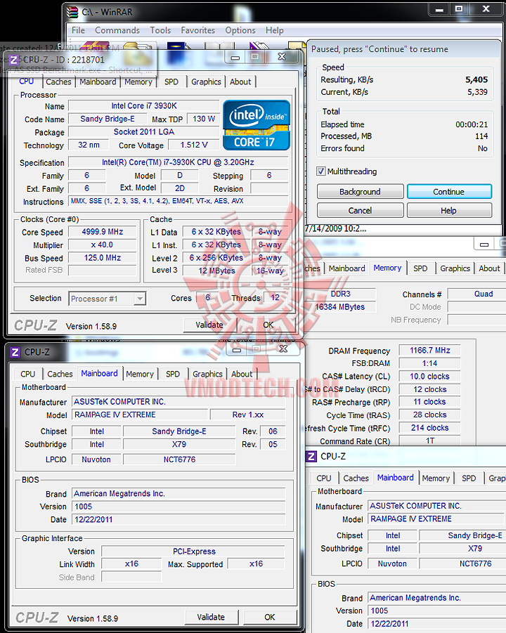Click the Core Voltage value 1.512 V
Screen dimensions: 506x633
pos(194,145)
